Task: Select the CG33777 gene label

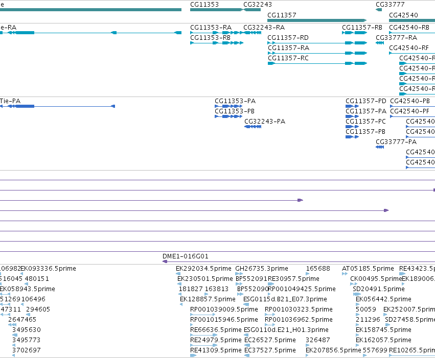Action: (390, 5)
